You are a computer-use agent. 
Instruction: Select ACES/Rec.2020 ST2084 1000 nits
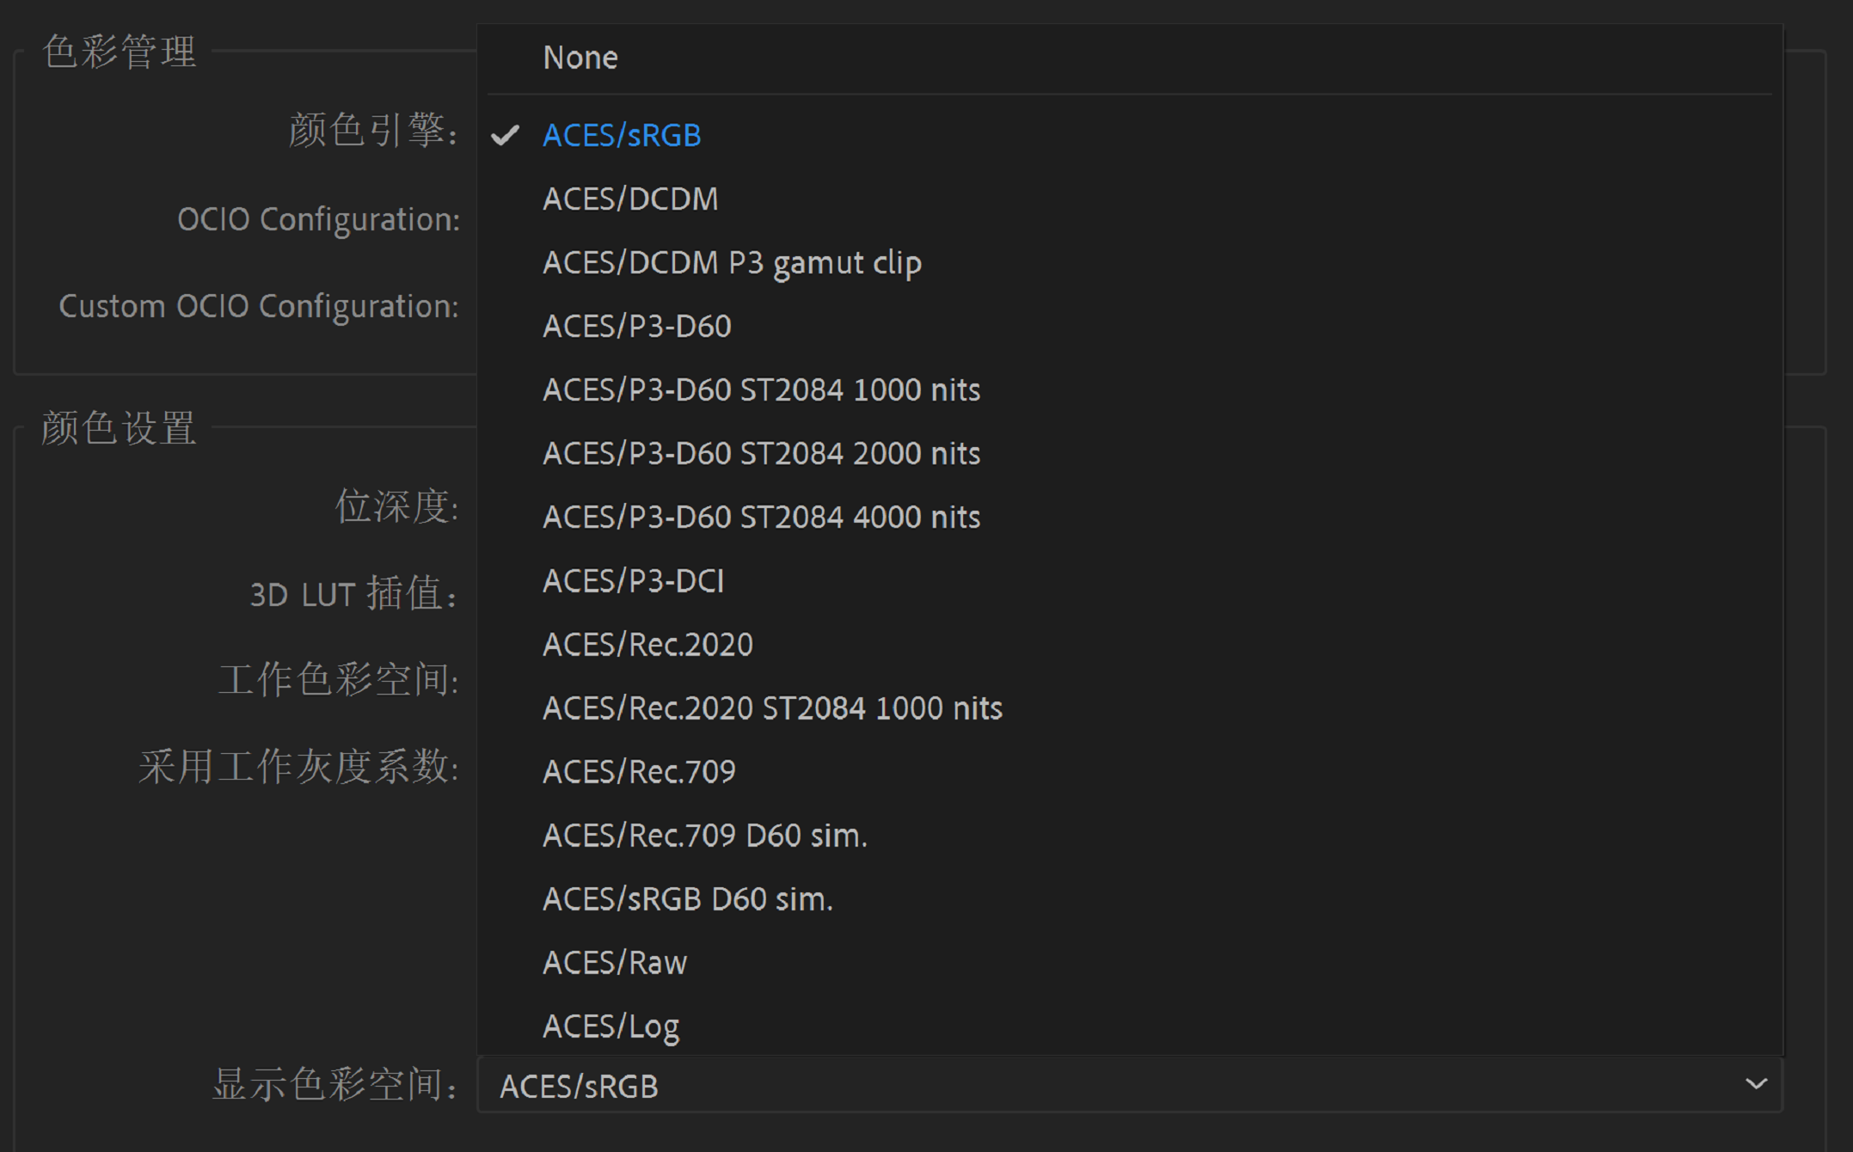click(x=771, y=708)
